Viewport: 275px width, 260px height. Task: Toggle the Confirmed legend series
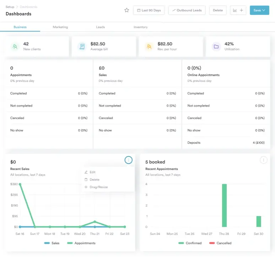[190, 243]
